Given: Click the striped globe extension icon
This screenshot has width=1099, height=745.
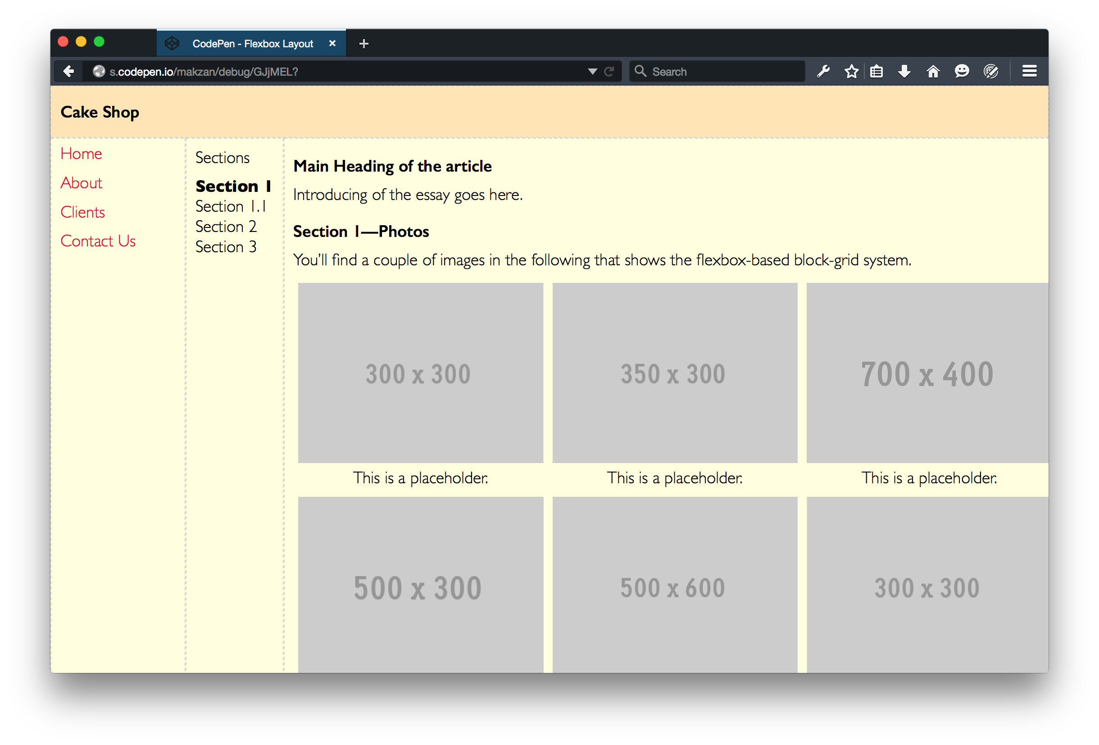Looking at the screenshot, I should click(x=991, y=72).
